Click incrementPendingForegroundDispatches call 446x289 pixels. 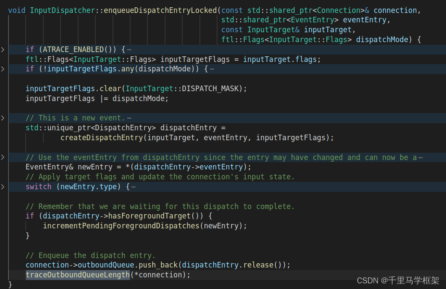coord(121,226)
